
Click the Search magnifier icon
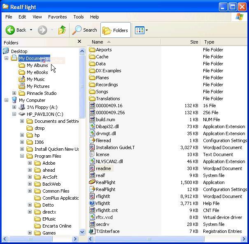pos(77,30)
